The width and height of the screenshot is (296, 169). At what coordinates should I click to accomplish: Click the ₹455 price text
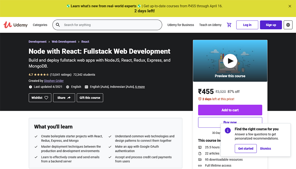[x=206, y=92]
